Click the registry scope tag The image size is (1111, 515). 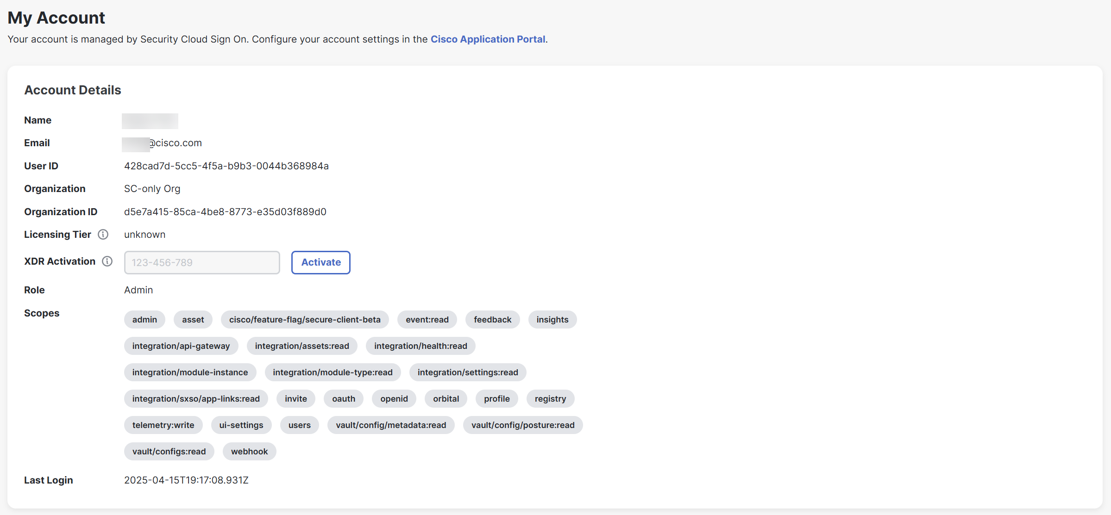[551, 399]
